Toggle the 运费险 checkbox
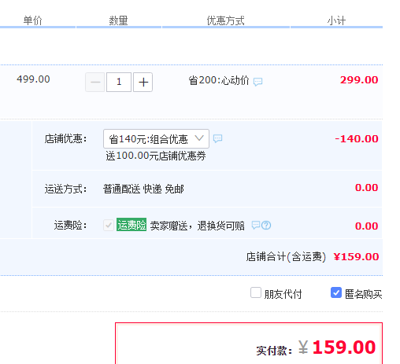 (109, 225)
